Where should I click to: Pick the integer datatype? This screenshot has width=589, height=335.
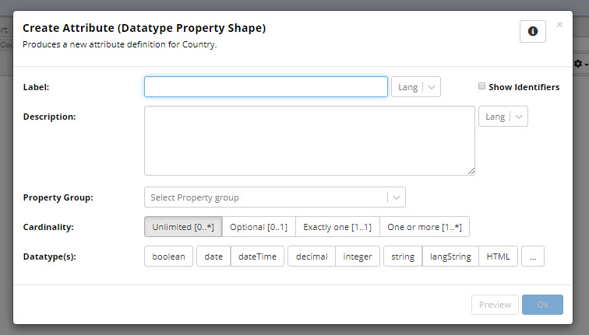pos(358,256)
